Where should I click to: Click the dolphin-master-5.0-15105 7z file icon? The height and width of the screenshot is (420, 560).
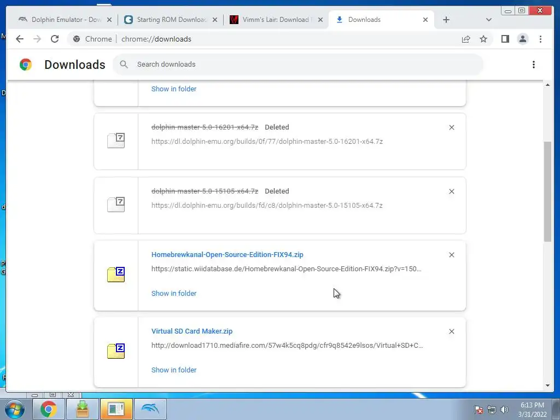click(116, 205)
